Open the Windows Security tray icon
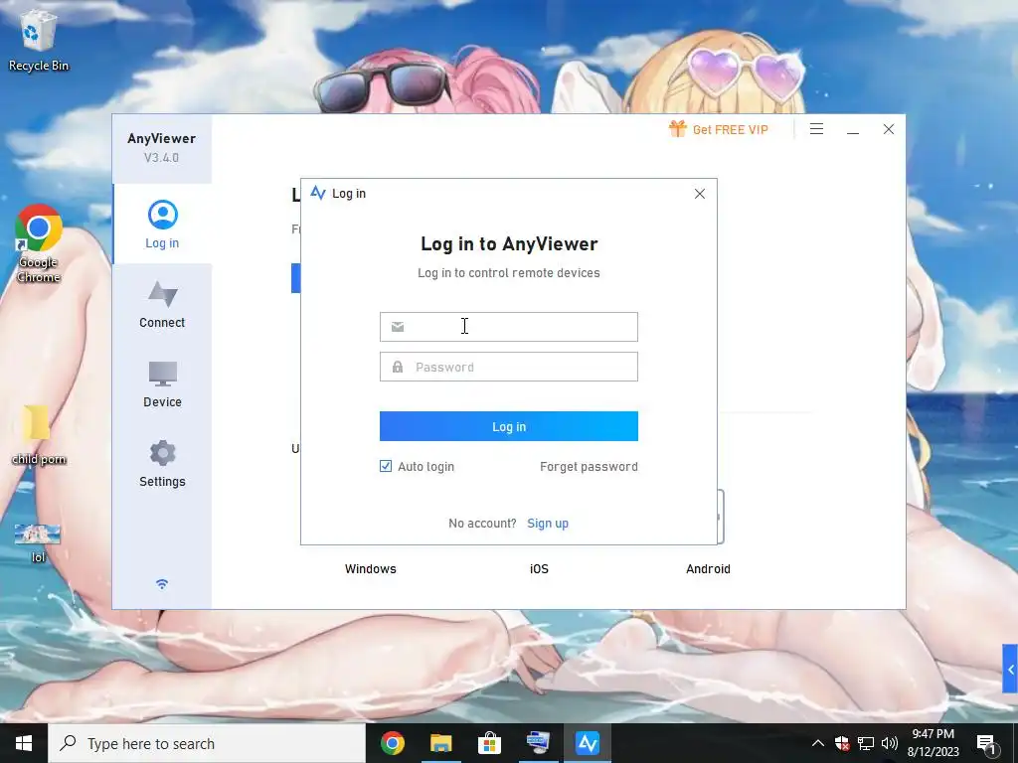Image resolution: width=1018 pixels, height=763 pixels. 842,743
